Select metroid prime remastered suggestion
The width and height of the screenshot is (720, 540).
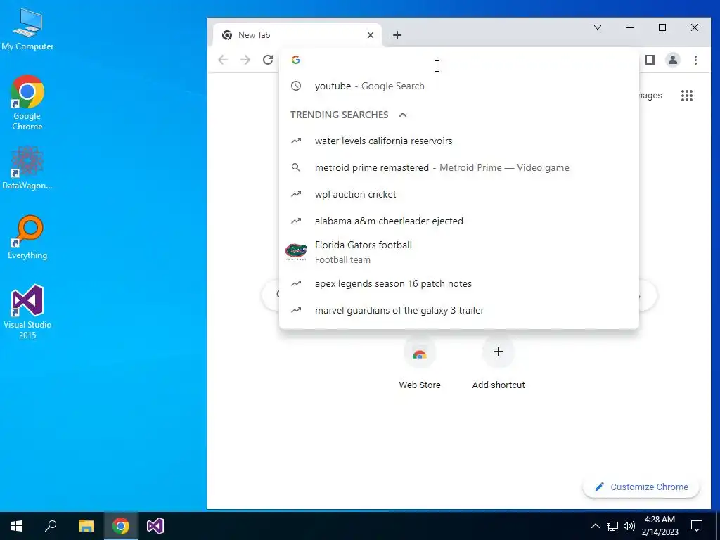coord(459,167)
